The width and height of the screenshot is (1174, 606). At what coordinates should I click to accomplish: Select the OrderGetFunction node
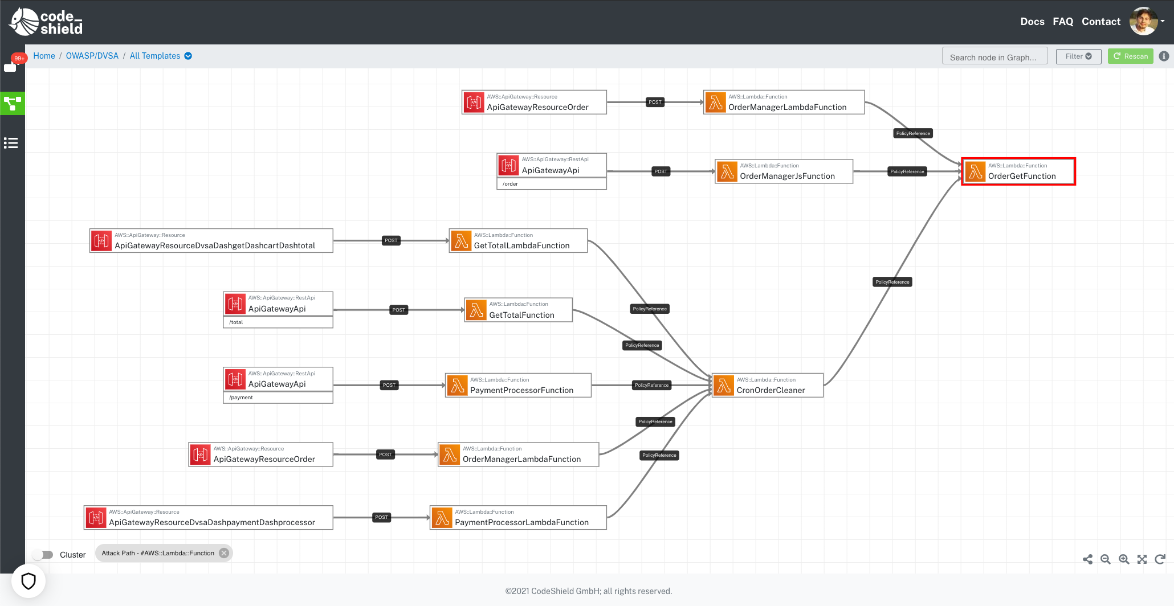pyautogui.click(x=1018, y=171)
